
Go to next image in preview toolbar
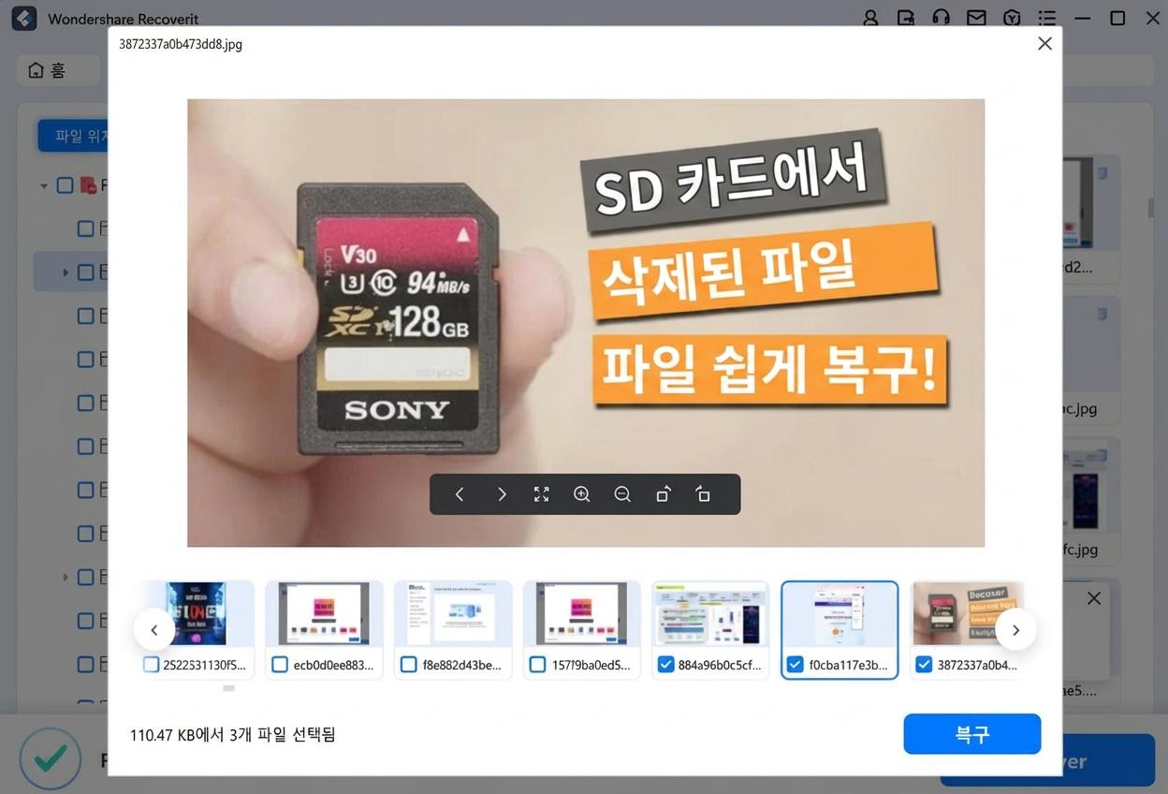pos(502,494)
